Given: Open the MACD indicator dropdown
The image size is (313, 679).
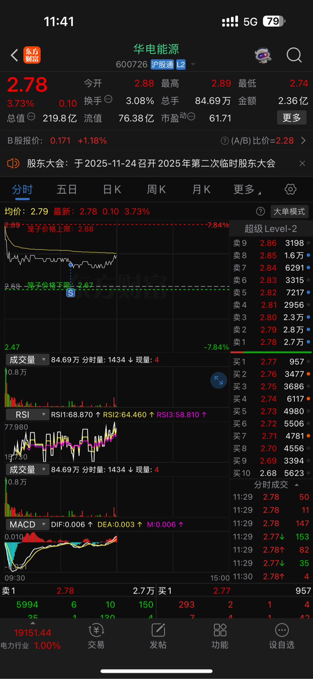Looking at the screenshot, I should coord(27,524).
